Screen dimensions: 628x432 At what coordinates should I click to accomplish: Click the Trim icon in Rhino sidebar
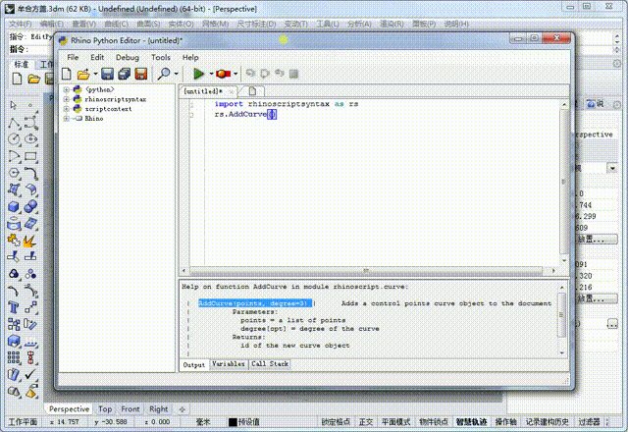[x=14, y=256]
